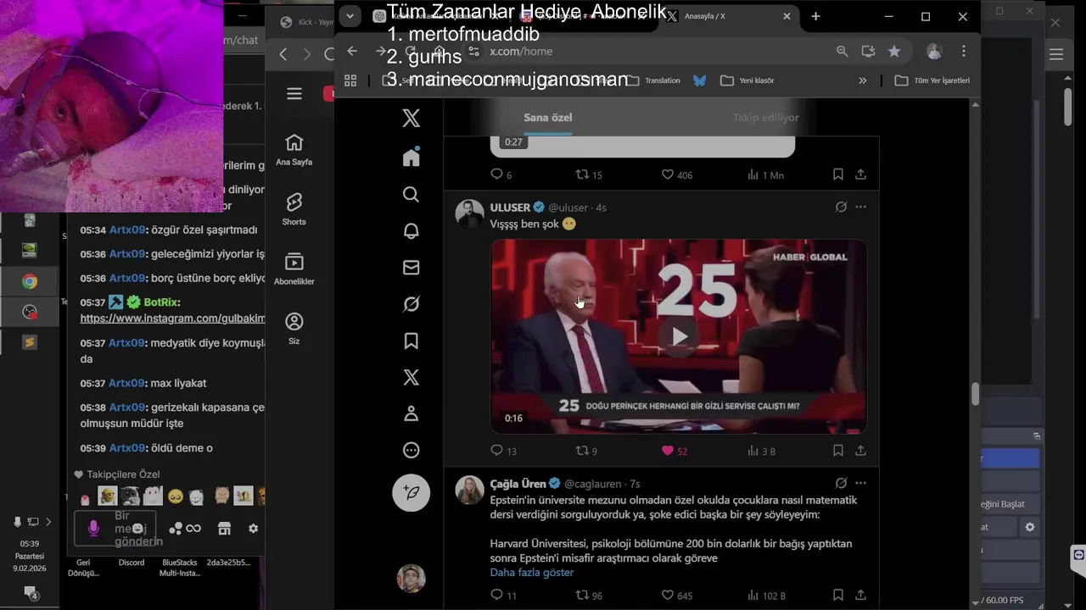
Task: Open account avatar at bottom of X sidebar
Action: click(x=411, y=578)
